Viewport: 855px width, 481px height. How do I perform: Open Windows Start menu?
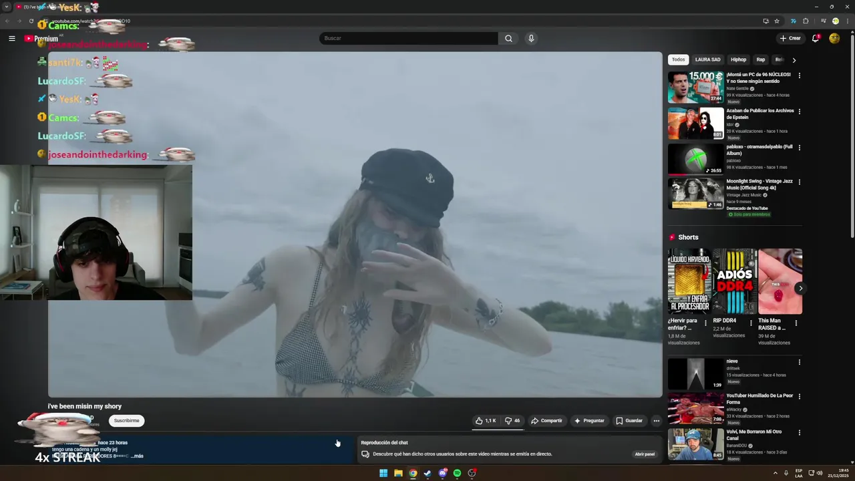[x=383, y=473]
